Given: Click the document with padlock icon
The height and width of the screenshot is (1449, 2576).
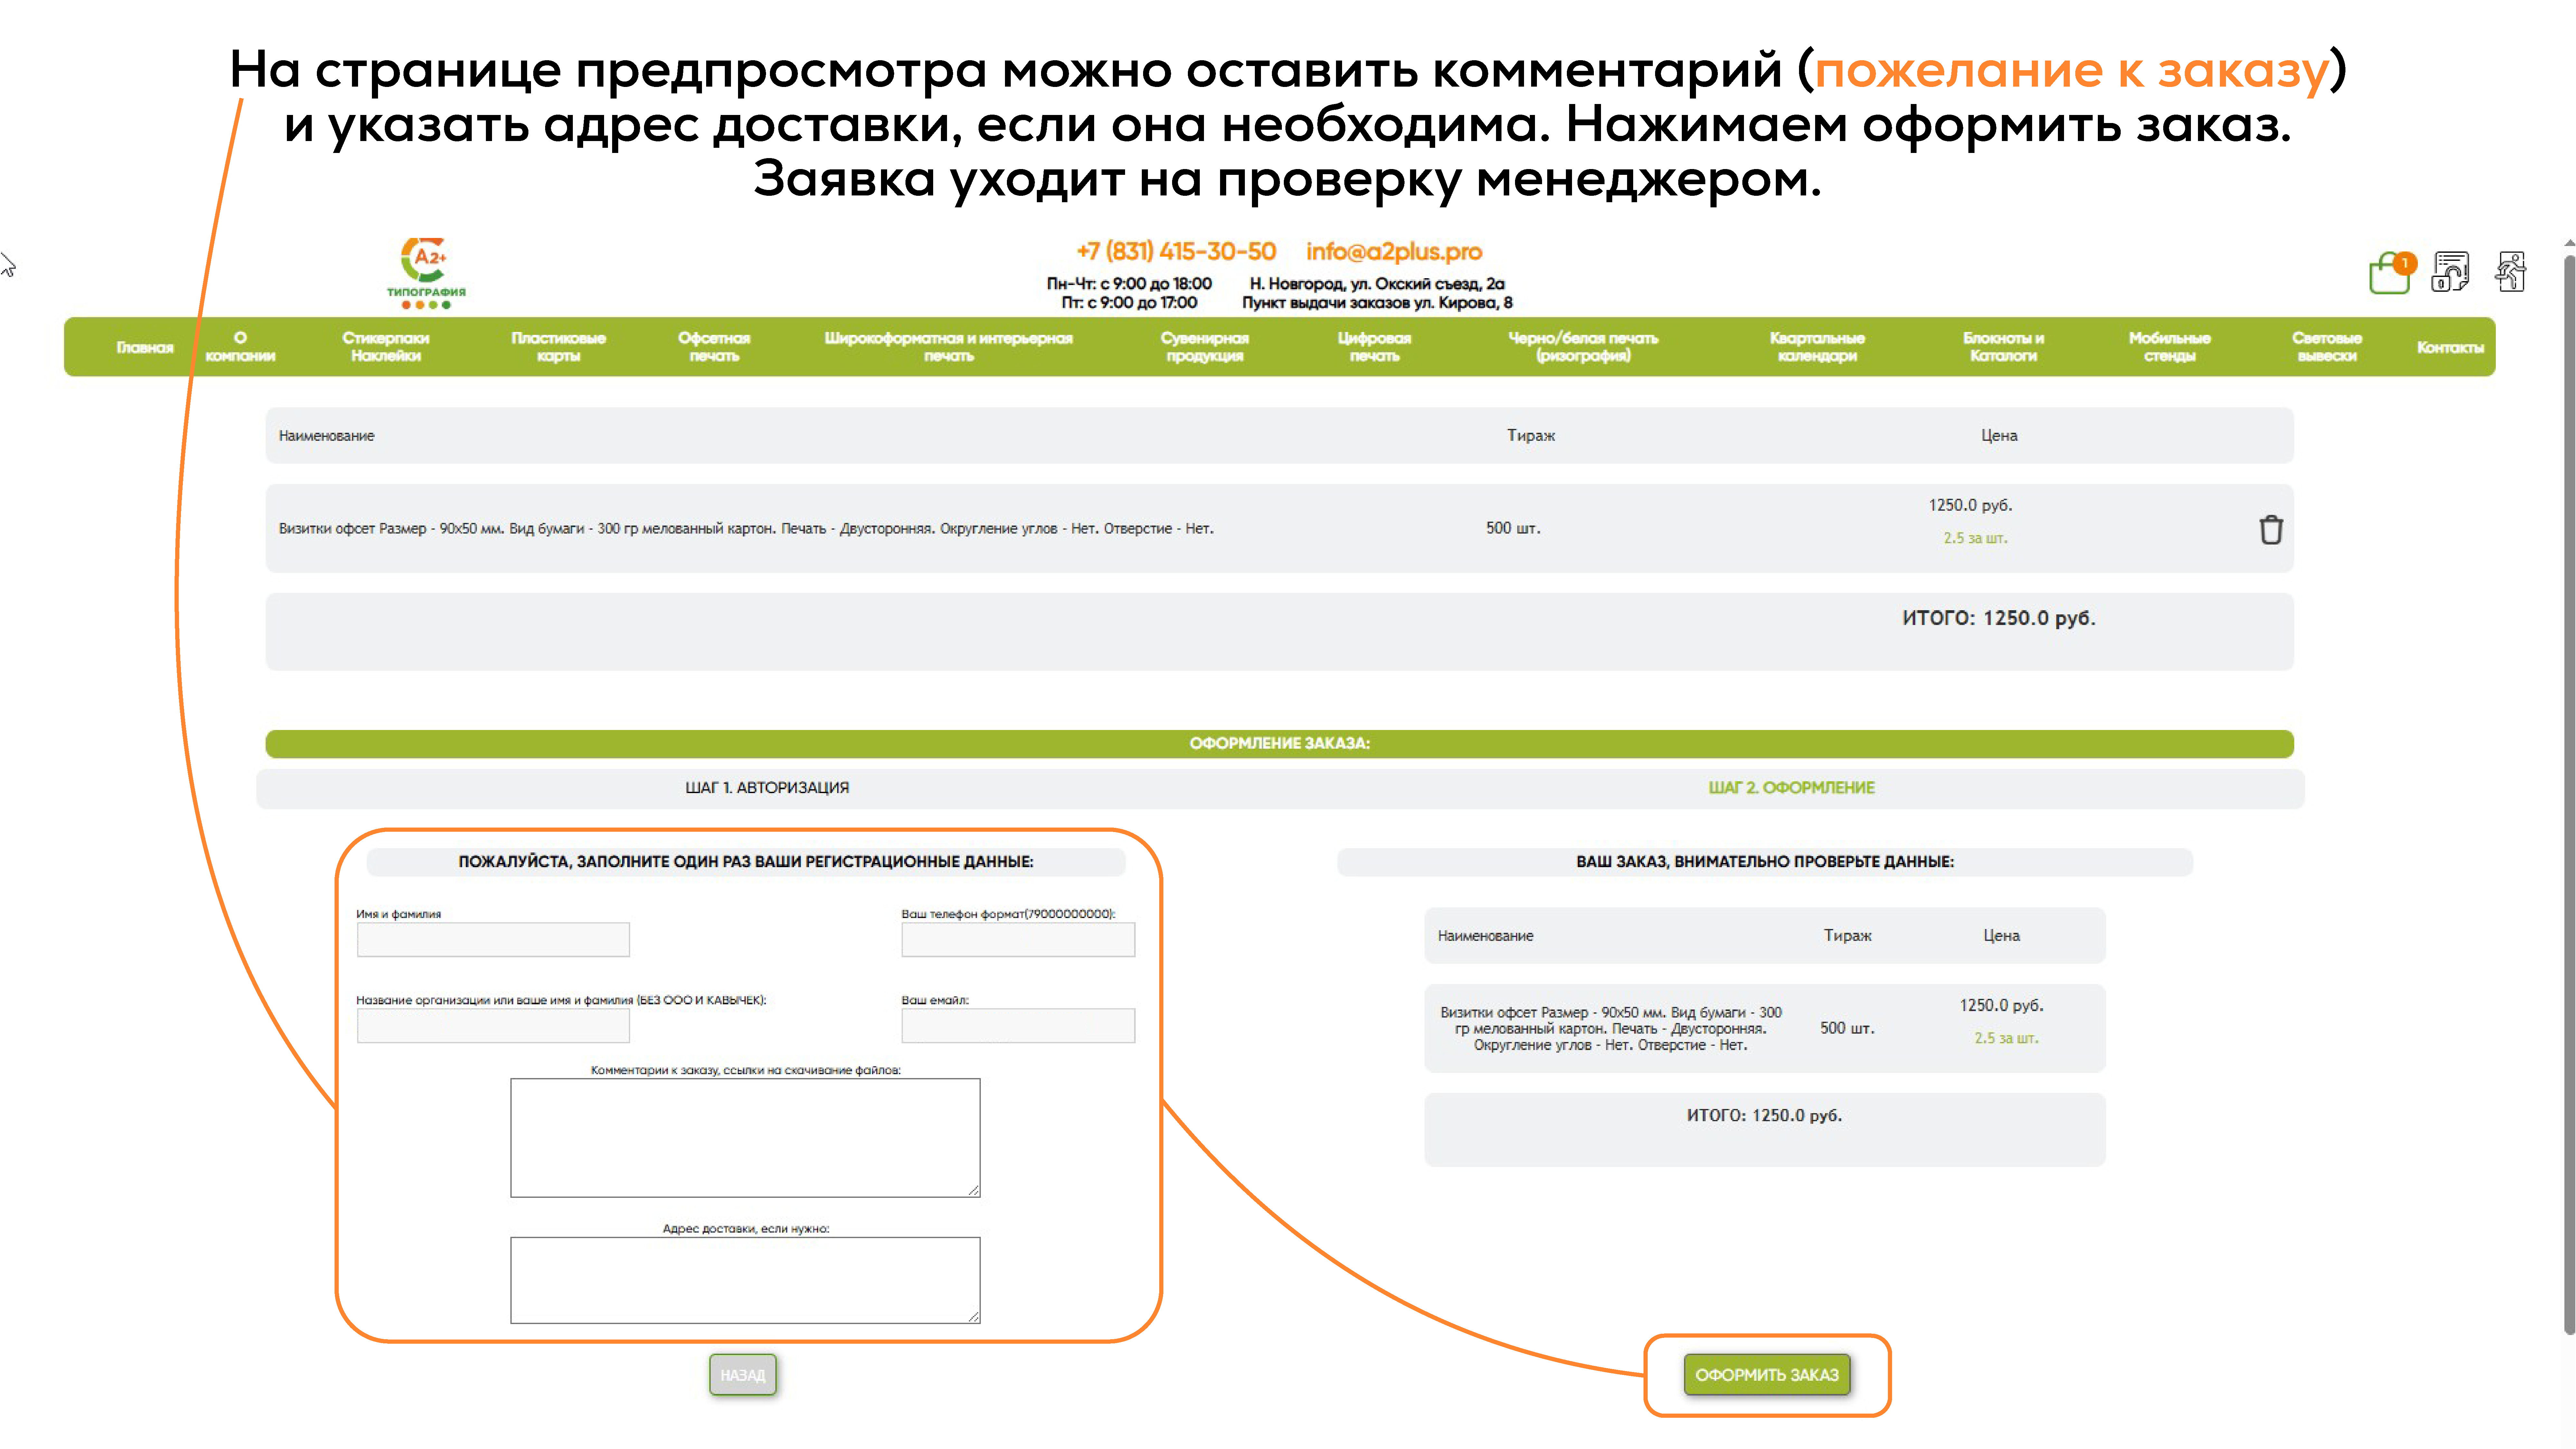Looking at the screenshot, I should click(x=2450, y=271).
